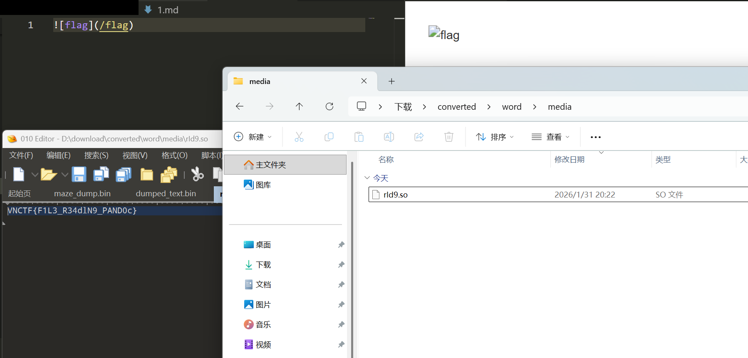Click the New File icon in 010 Editor
The height and width of the screenshot is (358, 748).
(x=19, y=174)
